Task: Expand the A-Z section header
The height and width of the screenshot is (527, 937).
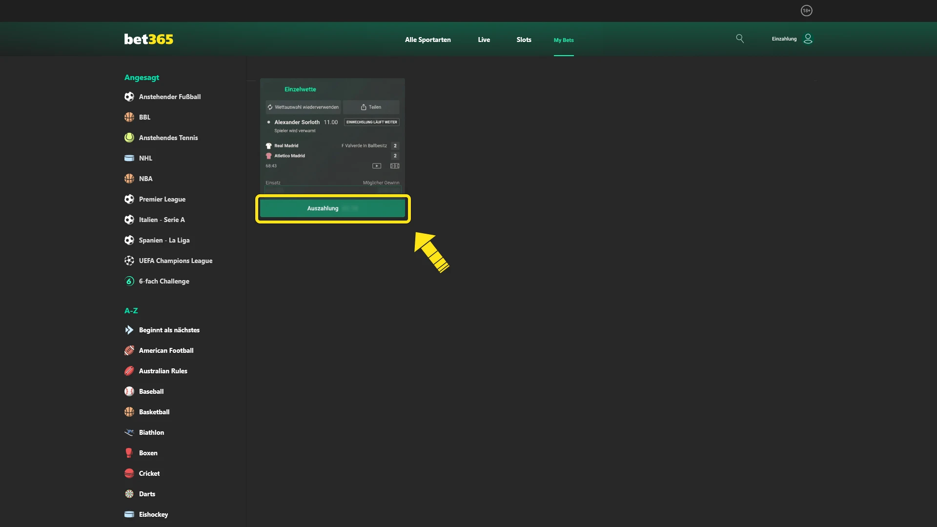Action: tap(131, 310)
